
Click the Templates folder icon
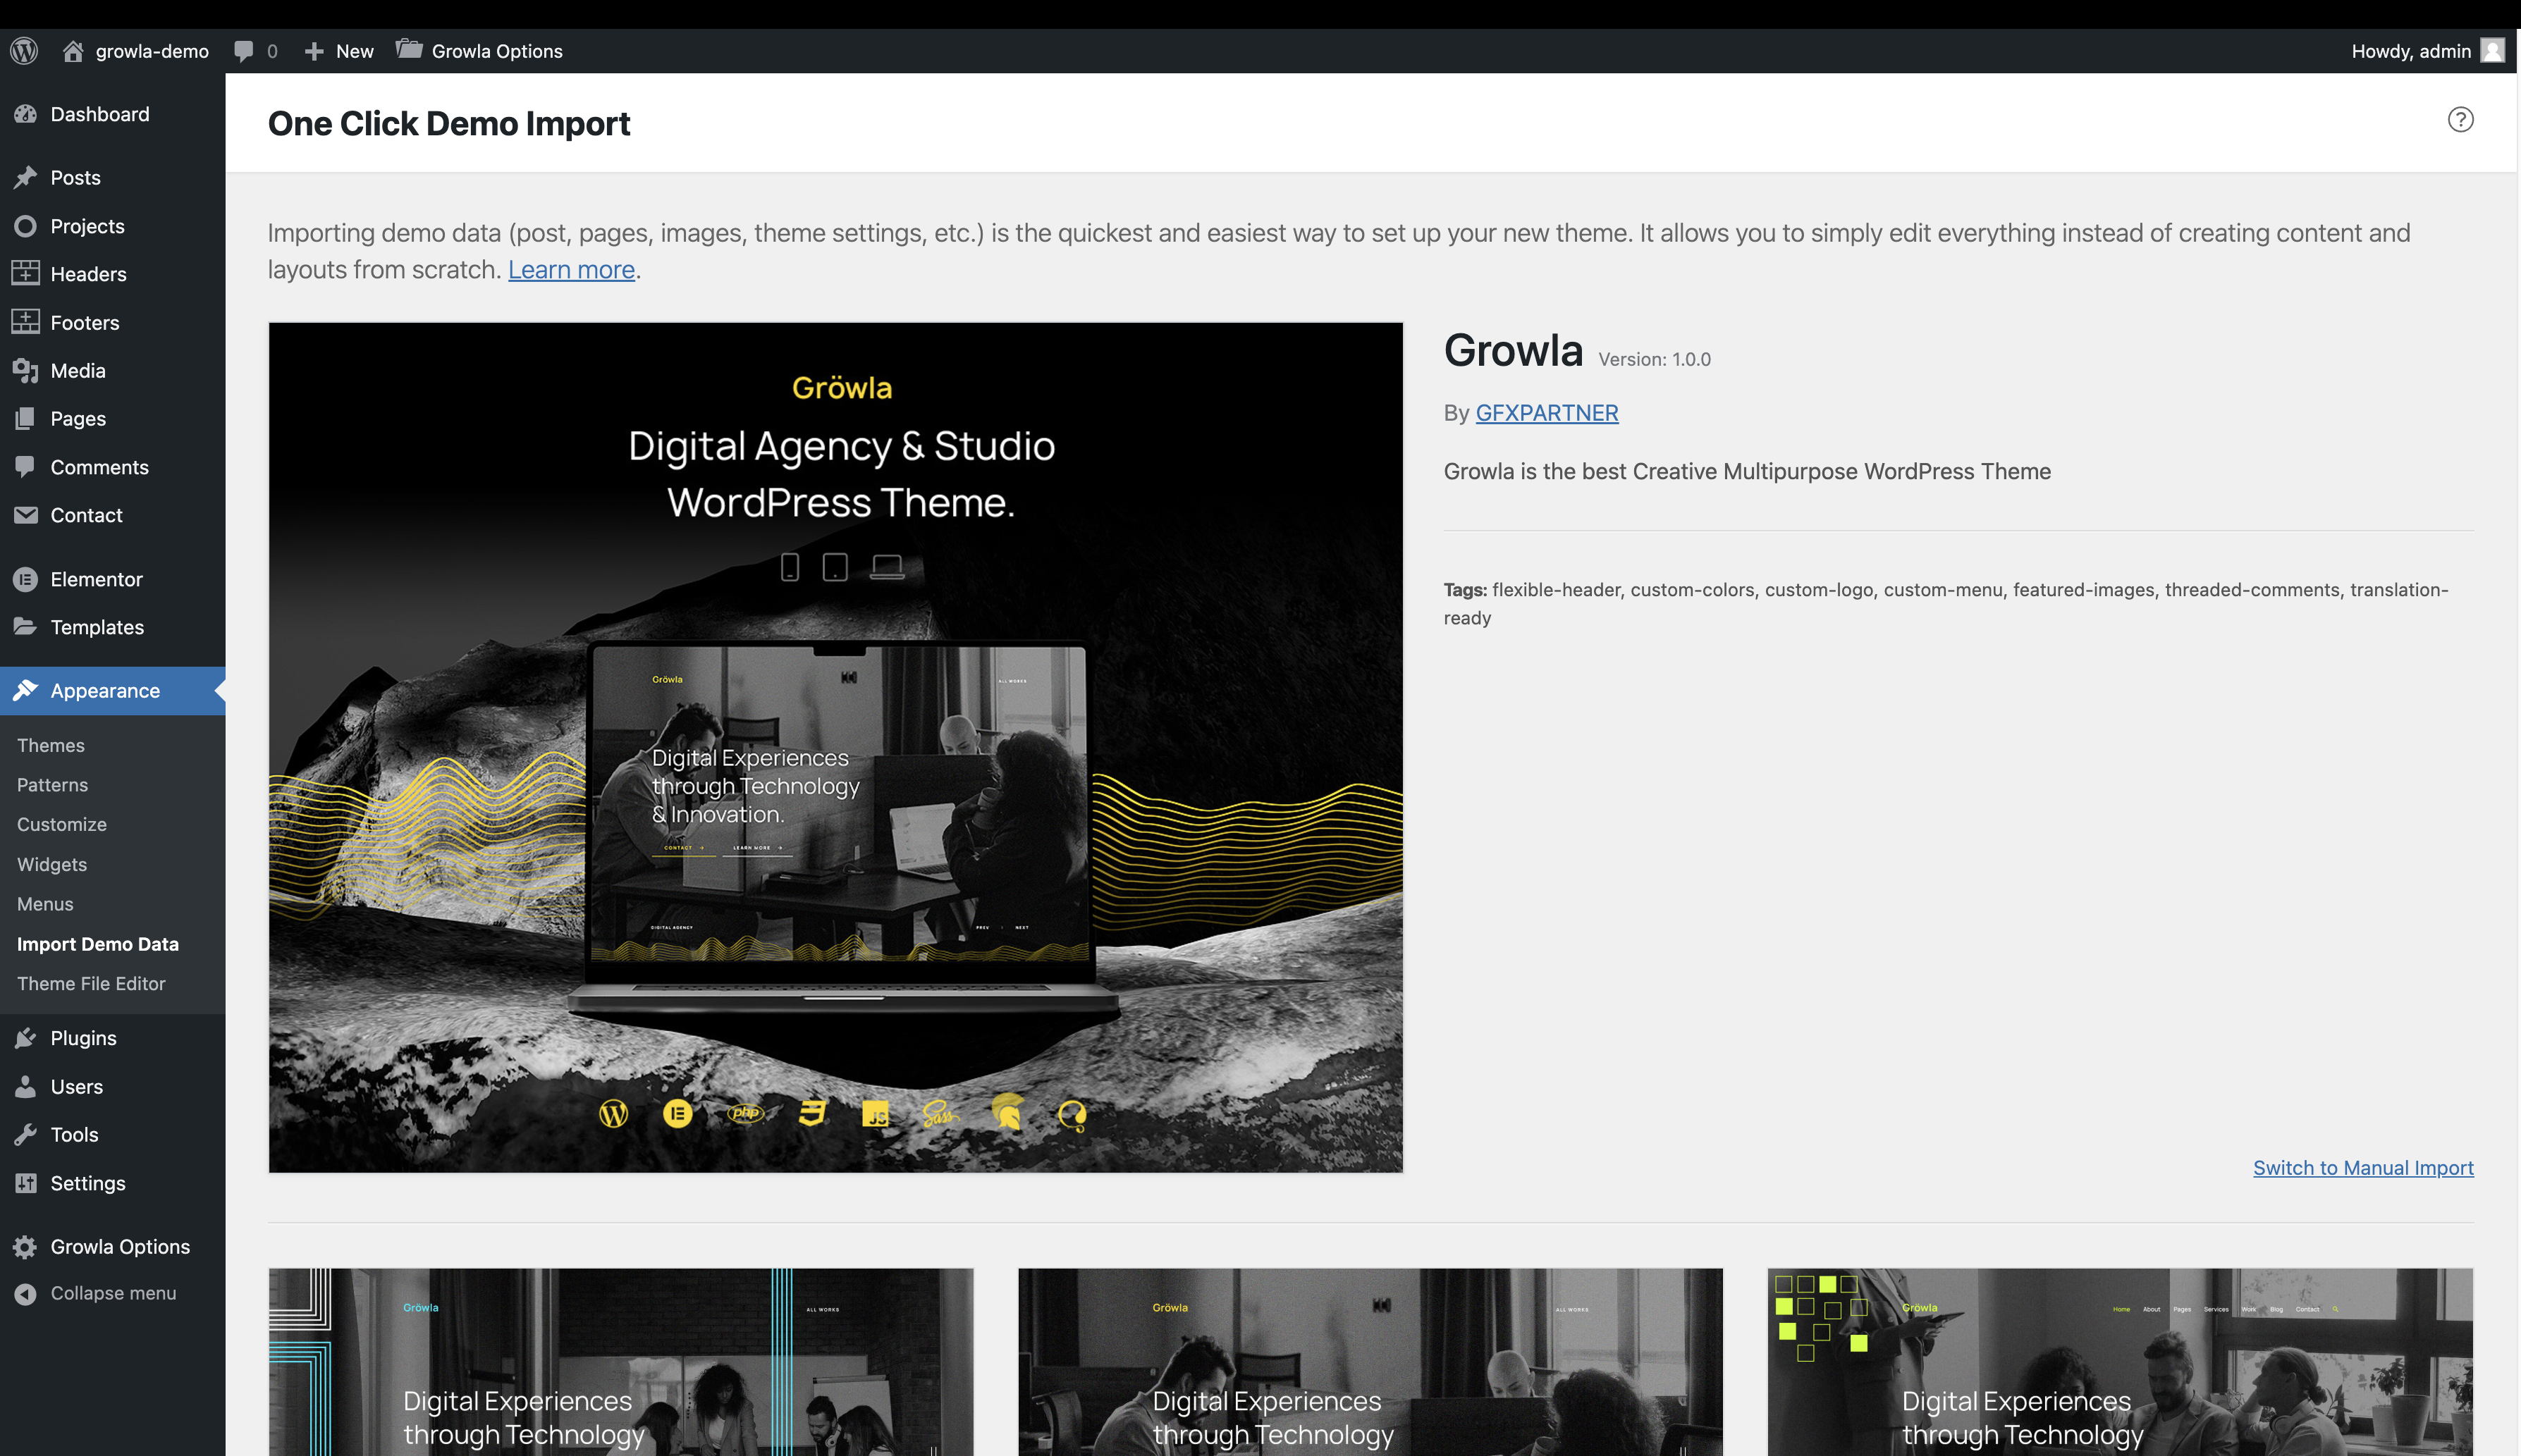(x=26, y=626)
